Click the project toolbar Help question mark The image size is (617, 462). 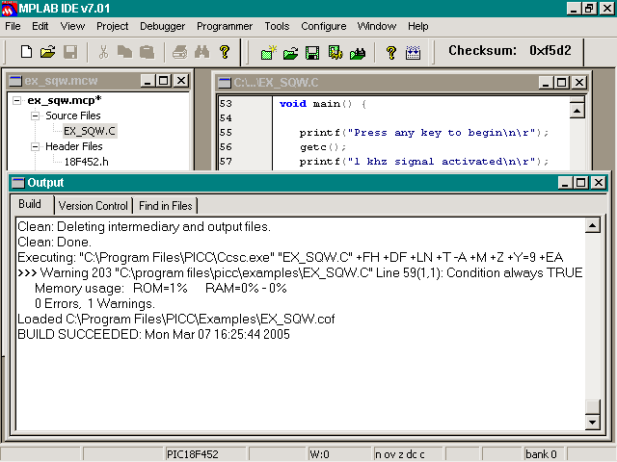click(x=390, y=53)
